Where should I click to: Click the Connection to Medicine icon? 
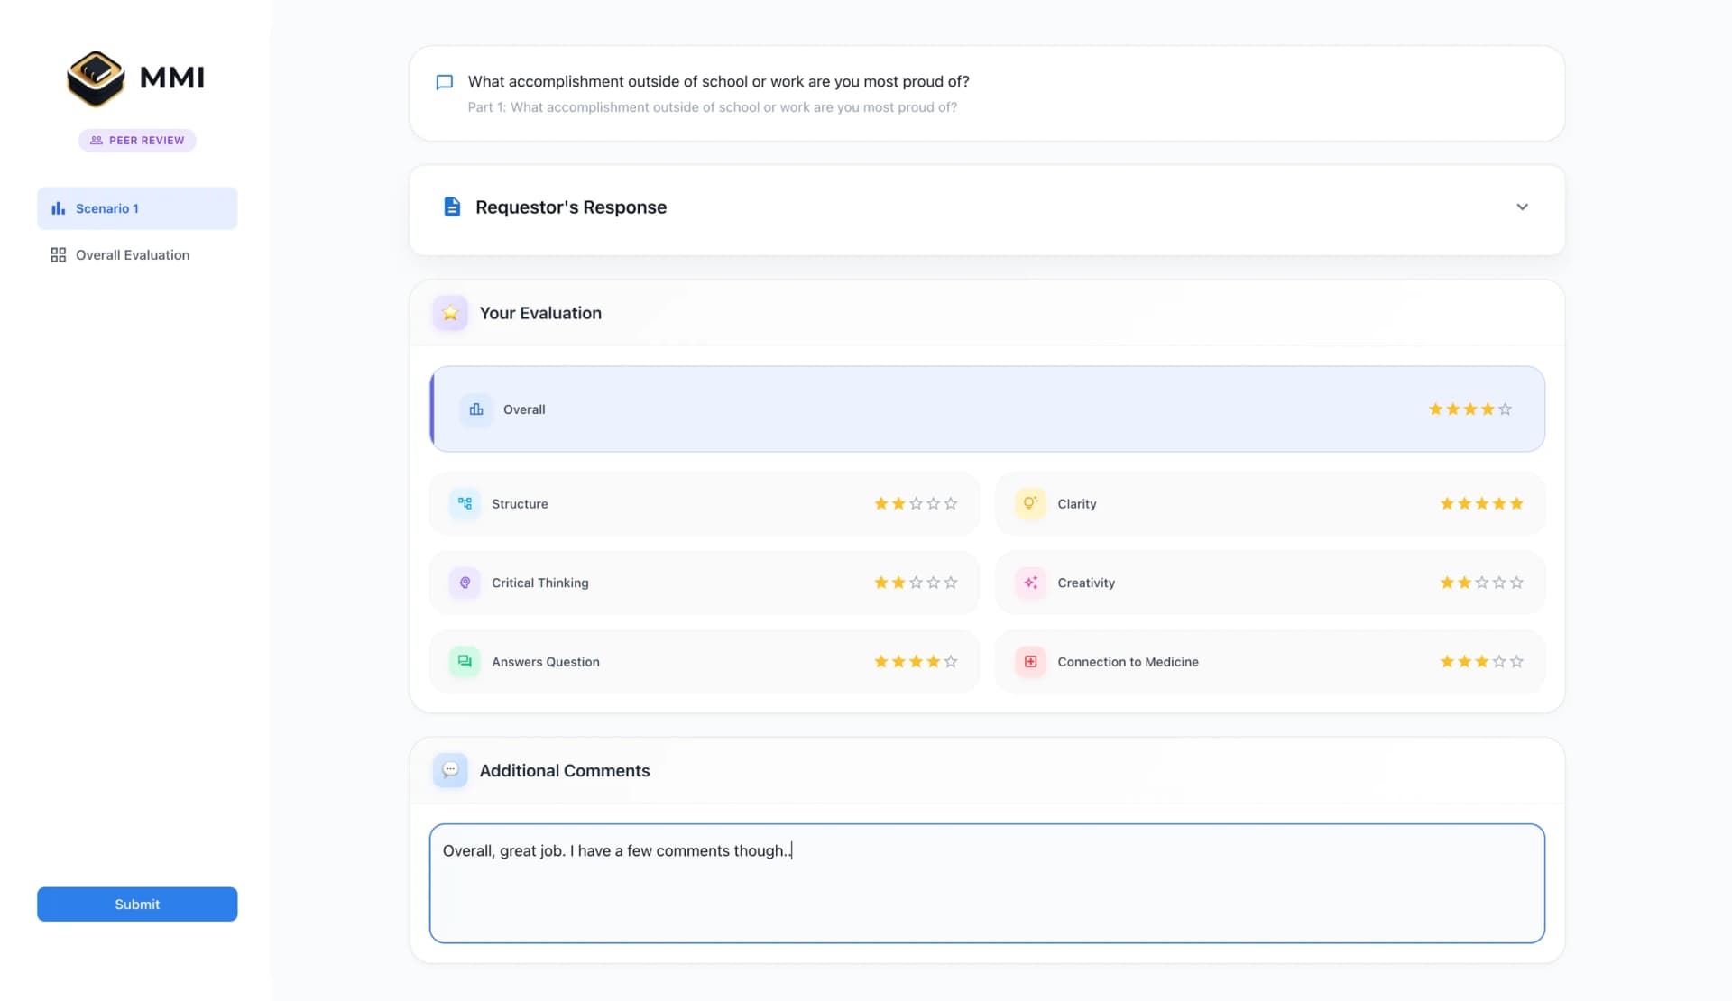click(1030, 661)
